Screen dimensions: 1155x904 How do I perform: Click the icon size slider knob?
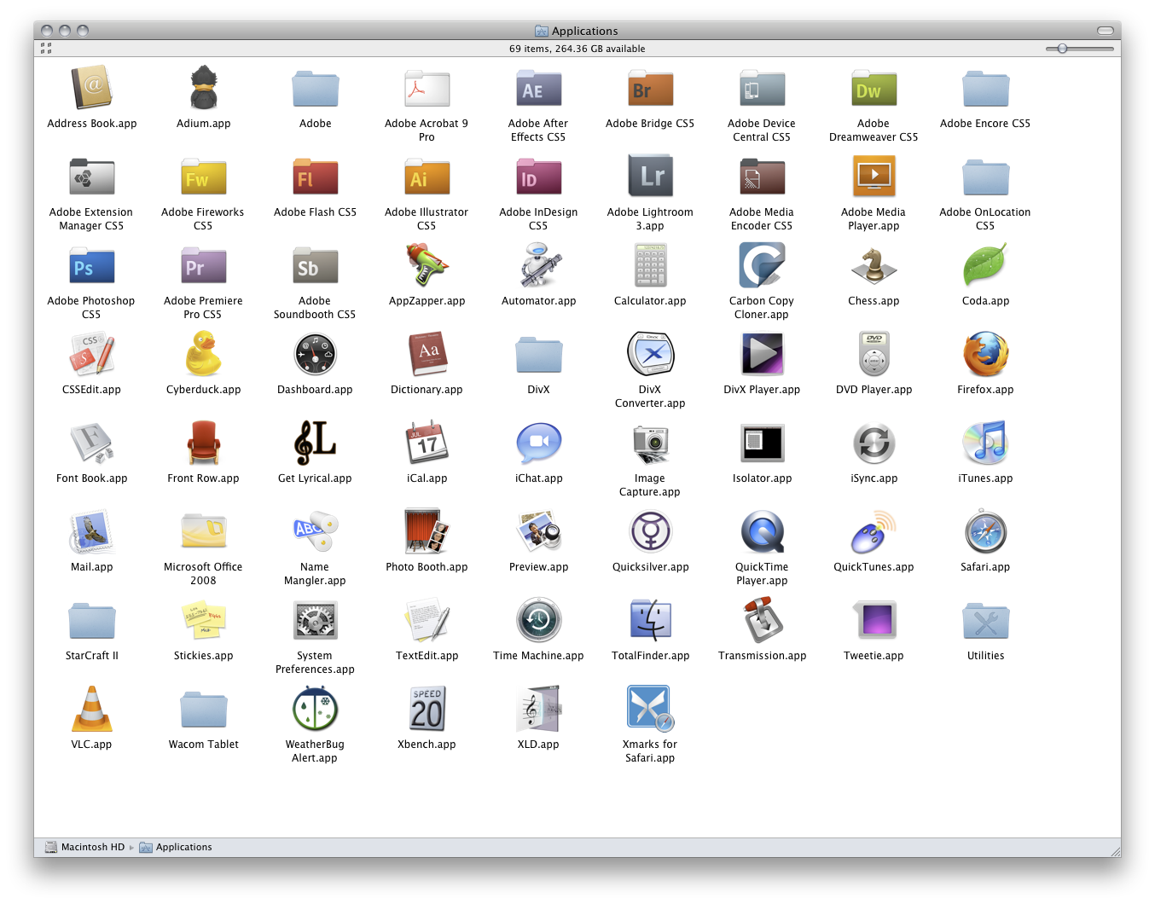(1062, 49)
